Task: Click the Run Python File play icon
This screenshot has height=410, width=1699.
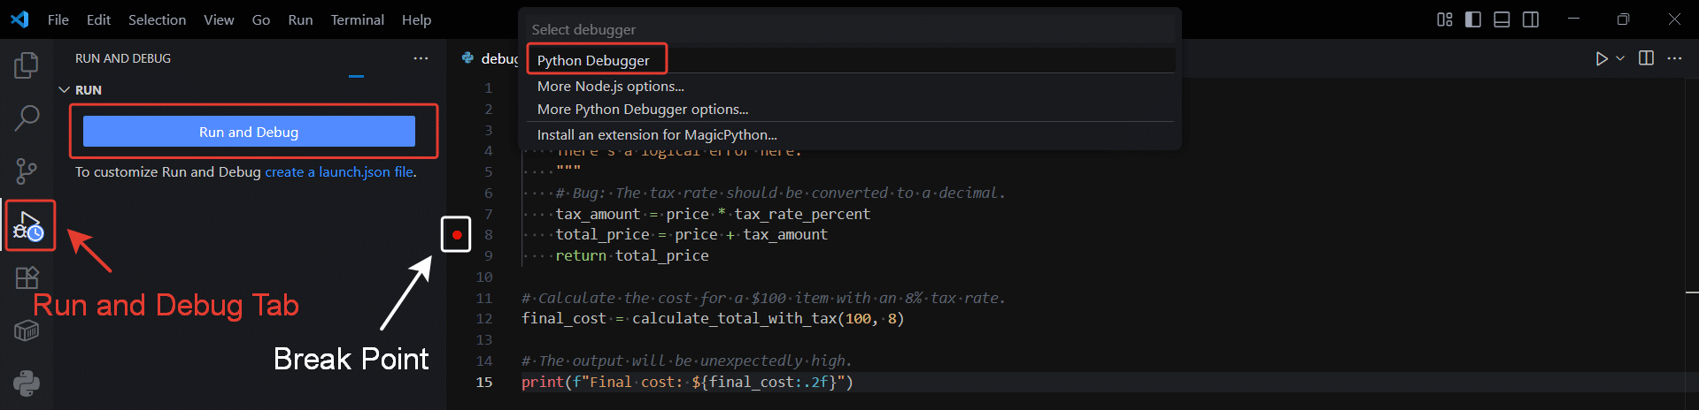Action: 1601,58
